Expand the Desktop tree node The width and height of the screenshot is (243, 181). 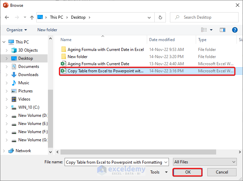(x=7, y=58)
